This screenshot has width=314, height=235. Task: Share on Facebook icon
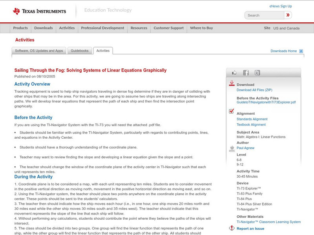[246, 73]
